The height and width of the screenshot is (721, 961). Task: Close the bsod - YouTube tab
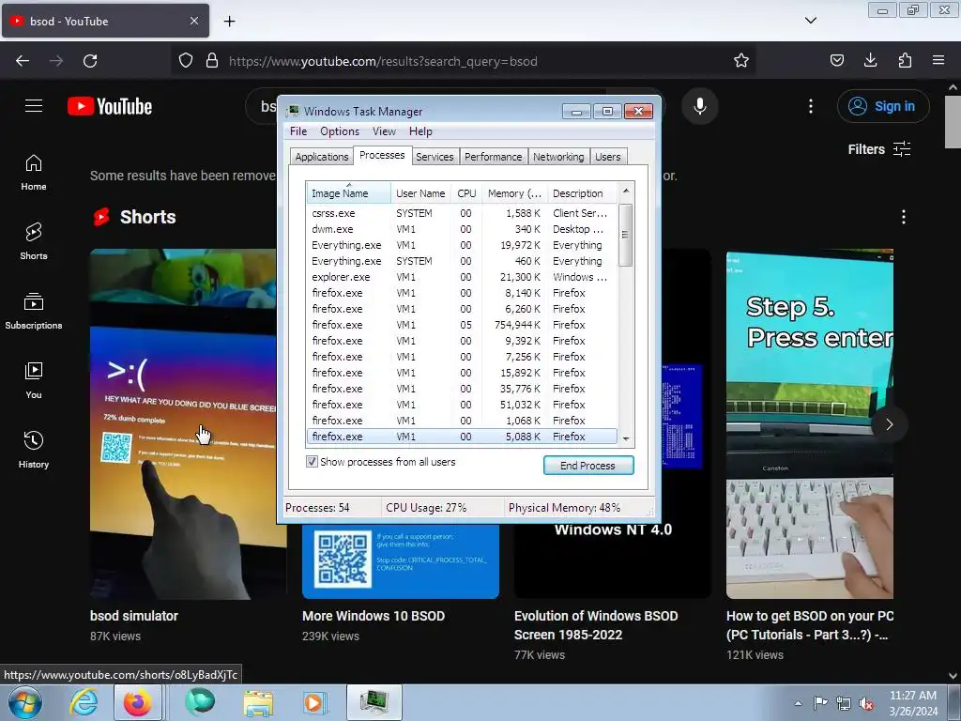point(193,21)
